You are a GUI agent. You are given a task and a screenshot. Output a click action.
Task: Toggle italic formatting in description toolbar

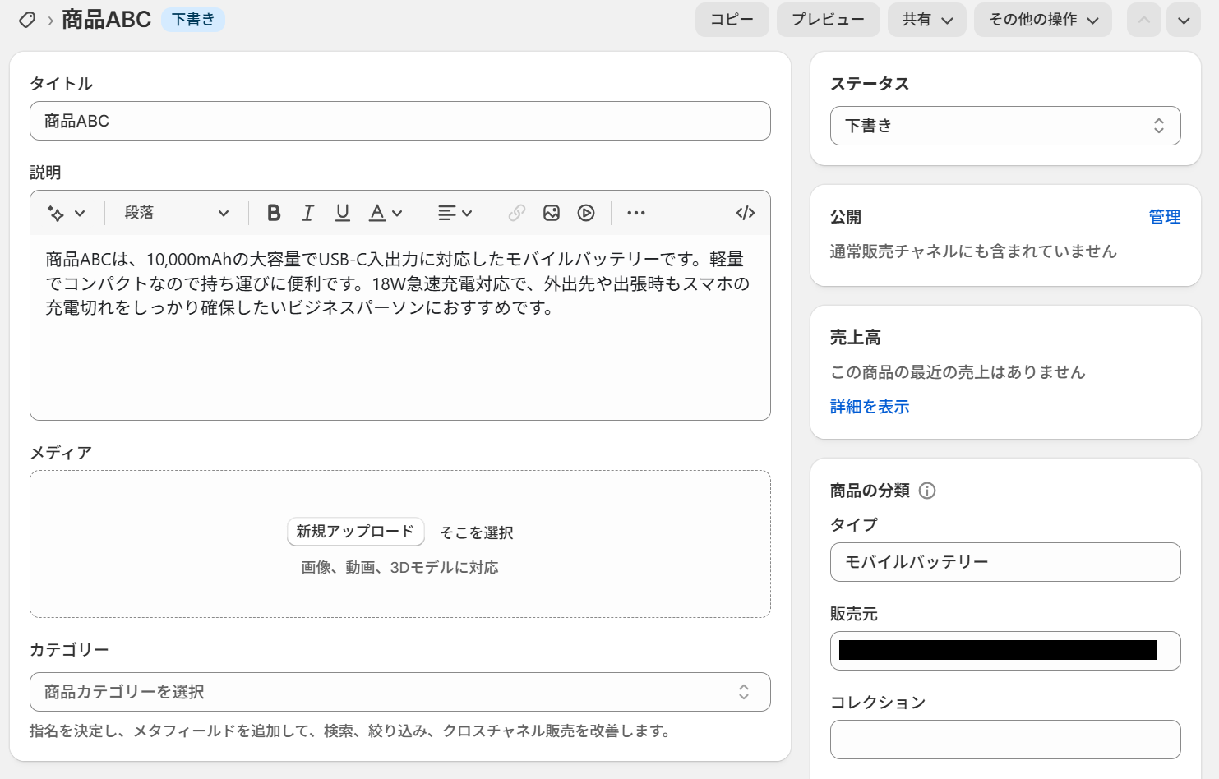pos(308,213)
